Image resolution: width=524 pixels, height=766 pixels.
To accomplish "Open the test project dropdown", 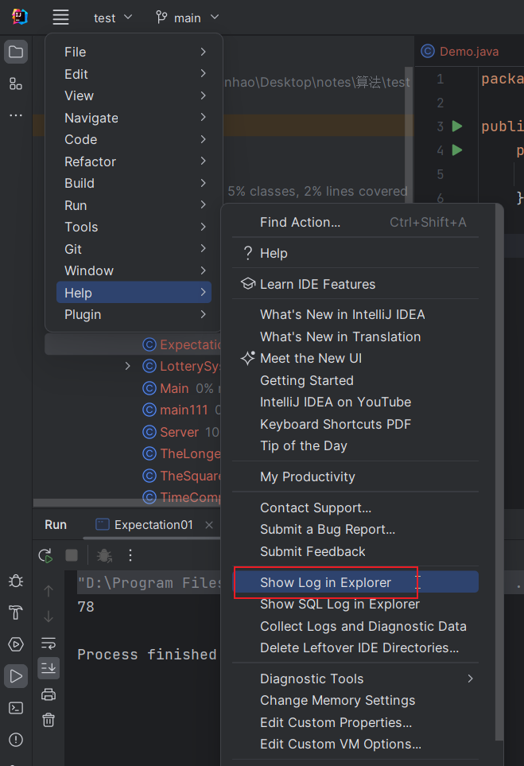I will pos(113,17).
